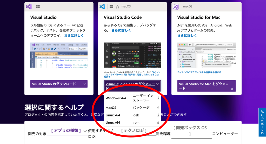The height and width of the screenshot is (144, 266).
Task: Collapse the Visual Studio Code のダウンロード dropdown
Action: point(132,86)
